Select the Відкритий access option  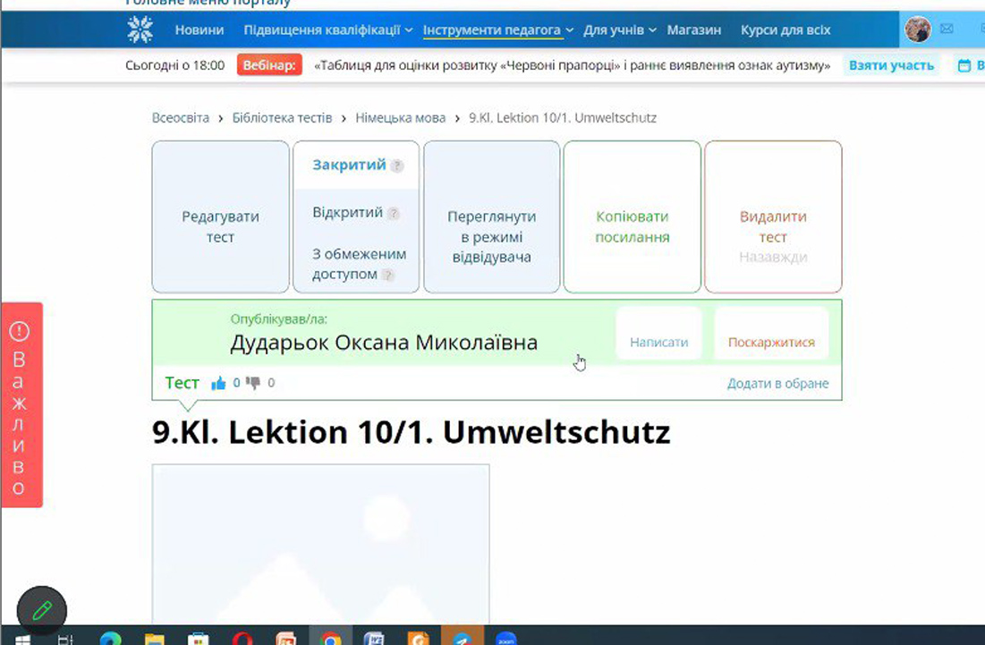pos(348,213)
